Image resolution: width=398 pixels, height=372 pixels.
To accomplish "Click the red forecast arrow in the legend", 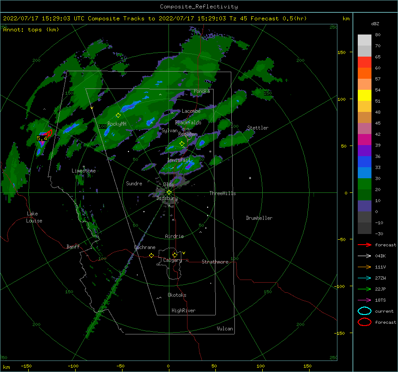I will (x=364, y=245).
